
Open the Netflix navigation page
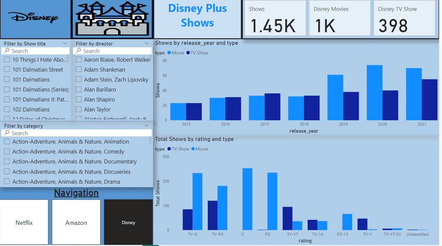pos(24,222)
